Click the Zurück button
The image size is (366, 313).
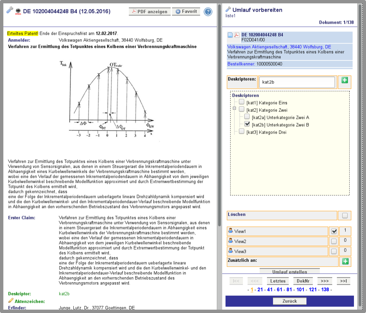pyautogui.click(x=289, y=301)
